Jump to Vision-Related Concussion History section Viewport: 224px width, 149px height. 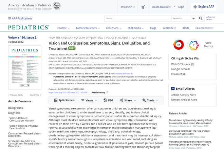click(x=22, y=119)
